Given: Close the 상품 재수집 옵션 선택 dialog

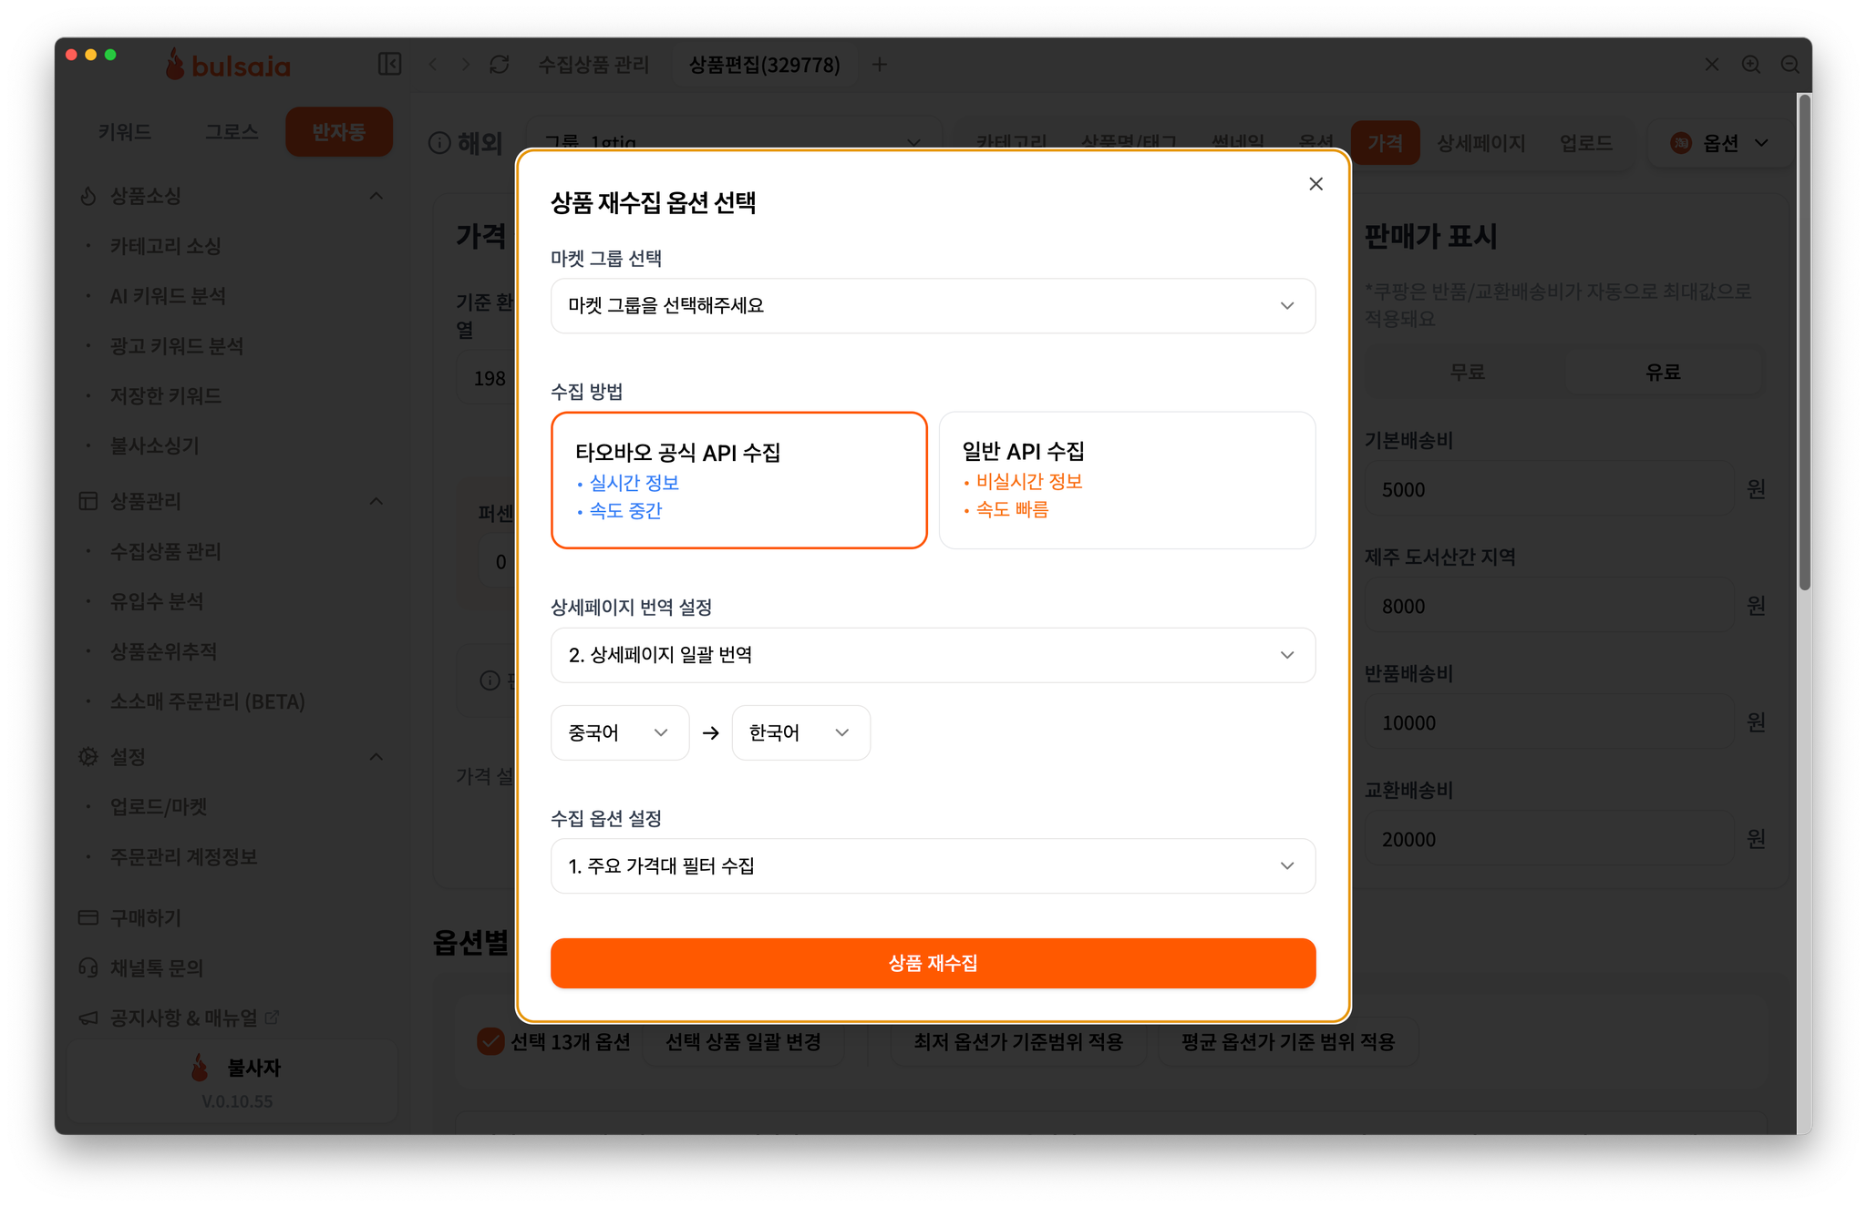Looking at the screenshot, I should [1315, 184].
